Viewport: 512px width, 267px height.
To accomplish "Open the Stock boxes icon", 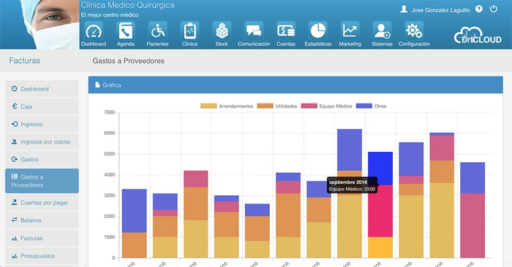I will [x=222, y=31].
